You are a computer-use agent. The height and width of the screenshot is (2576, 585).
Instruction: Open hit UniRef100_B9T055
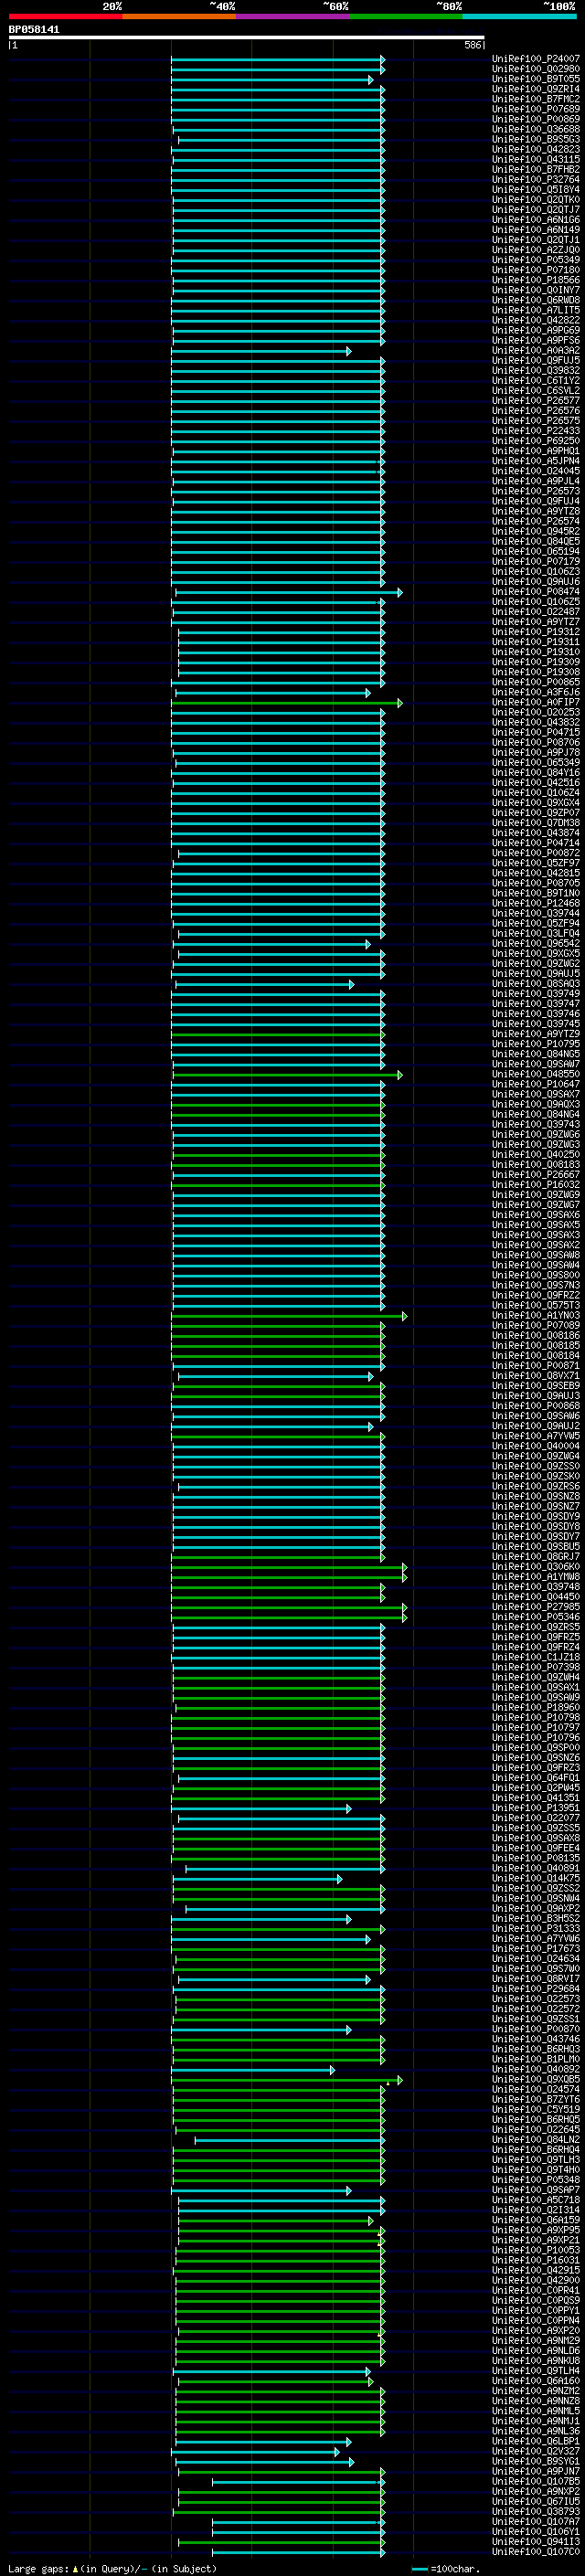click(536, 79)
